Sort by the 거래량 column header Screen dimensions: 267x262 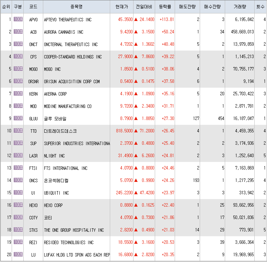pyautogui.click(x=240, y=7)
